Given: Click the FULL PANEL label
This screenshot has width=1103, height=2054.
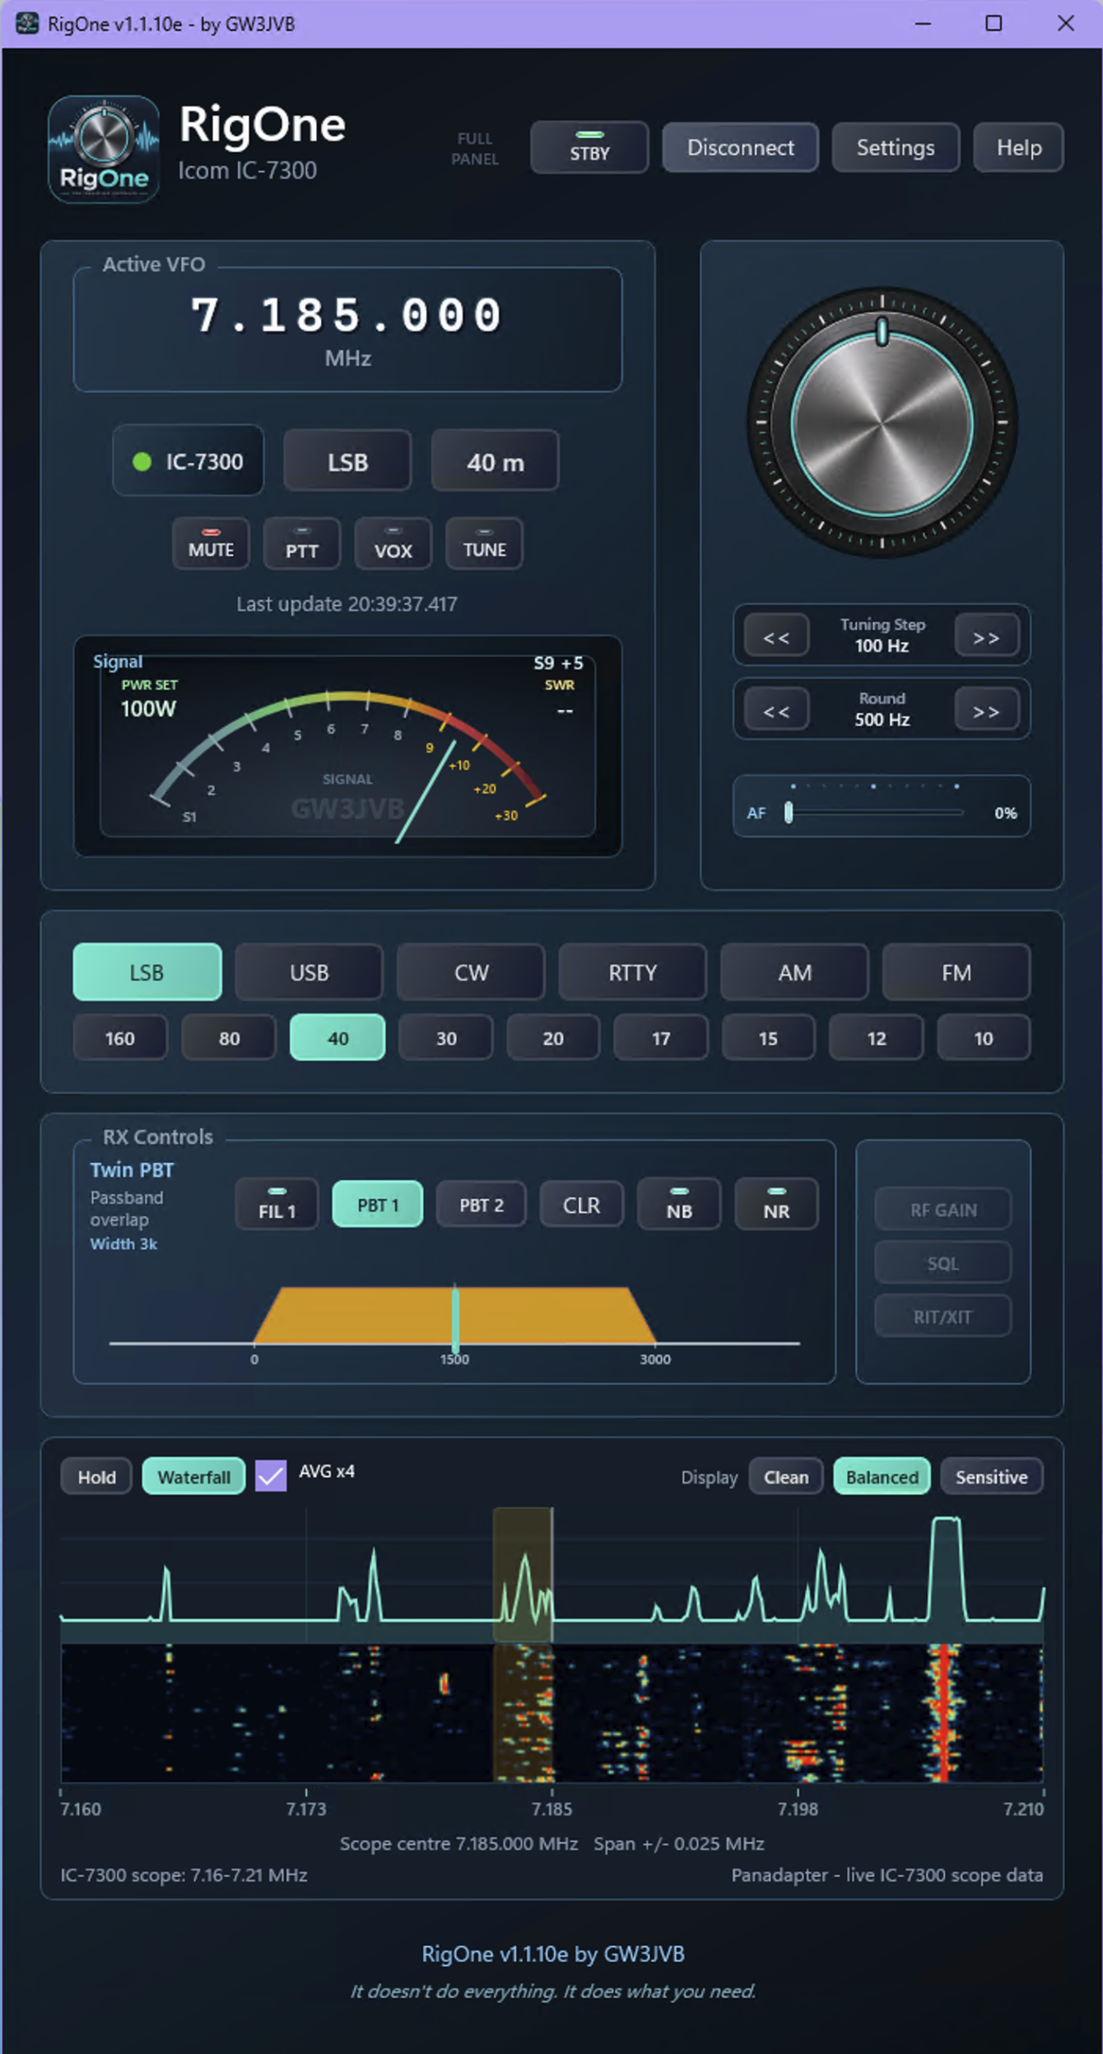Looking at the screenshot, I should pos(475,148).
